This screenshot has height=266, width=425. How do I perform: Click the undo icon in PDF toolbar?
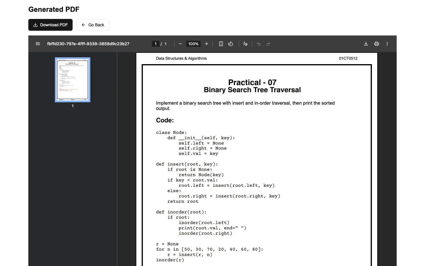click(259, 44)
